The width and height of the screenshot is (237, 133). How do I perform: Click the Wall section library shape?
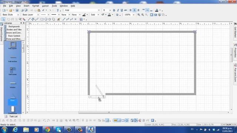13,59
